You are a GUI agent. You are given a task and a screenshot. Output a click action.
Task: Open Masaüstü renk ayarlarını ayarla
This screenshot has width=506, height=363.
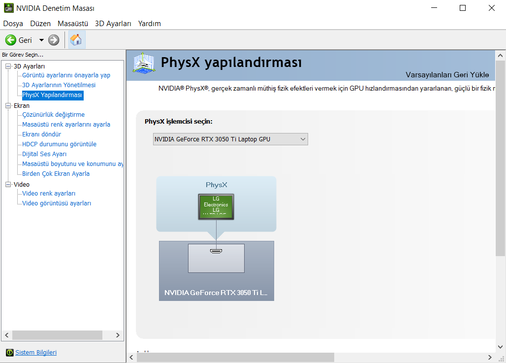point(66,124)
